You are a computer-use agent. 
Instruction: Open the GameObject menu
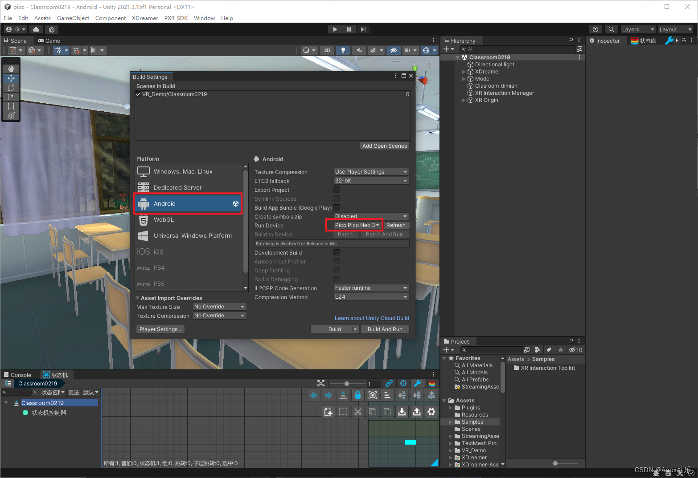point(73,18)
